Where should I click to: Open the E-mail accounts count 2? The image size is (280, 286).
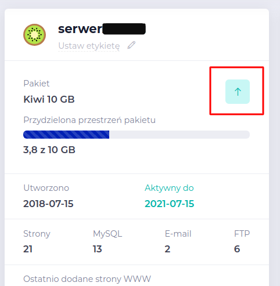(x=167, y=249)
